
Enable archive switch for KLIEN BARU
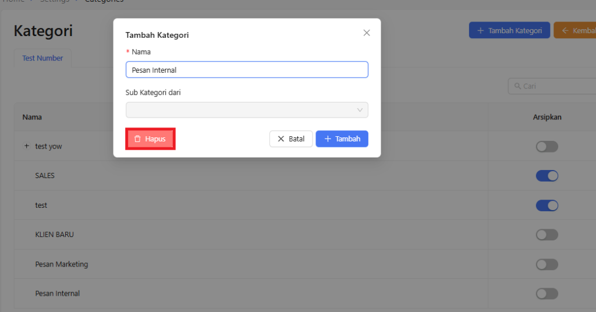pos(547,235)
